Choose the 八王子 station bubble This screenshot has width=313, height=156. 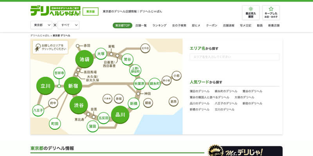tap(38, 110)
